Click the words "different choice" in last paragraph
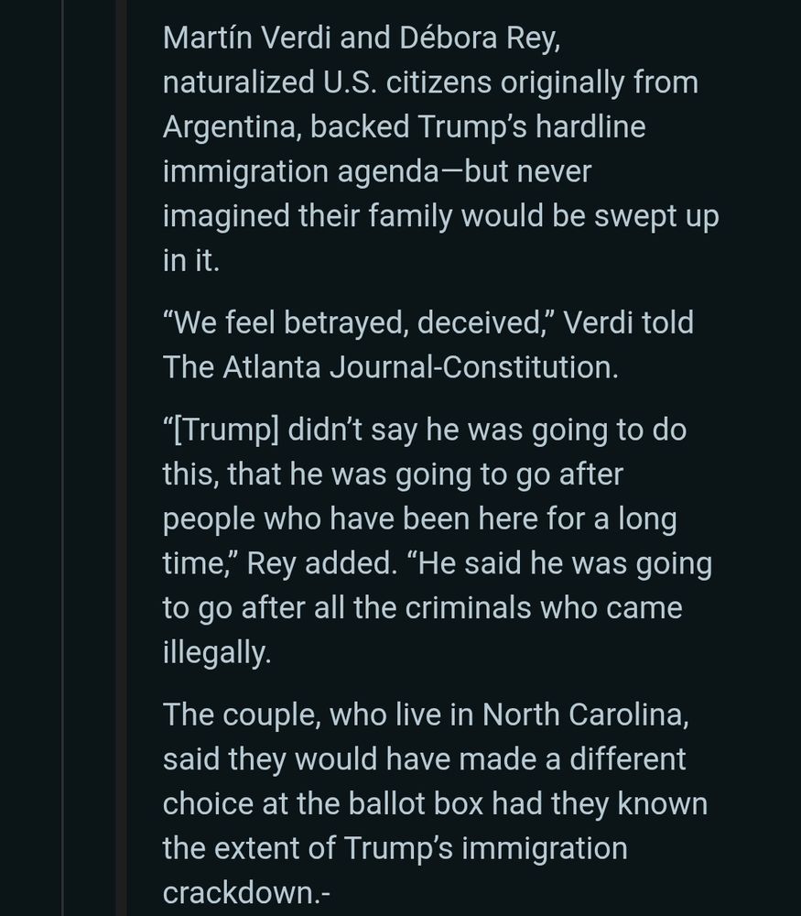 click(x=425, y=781)
